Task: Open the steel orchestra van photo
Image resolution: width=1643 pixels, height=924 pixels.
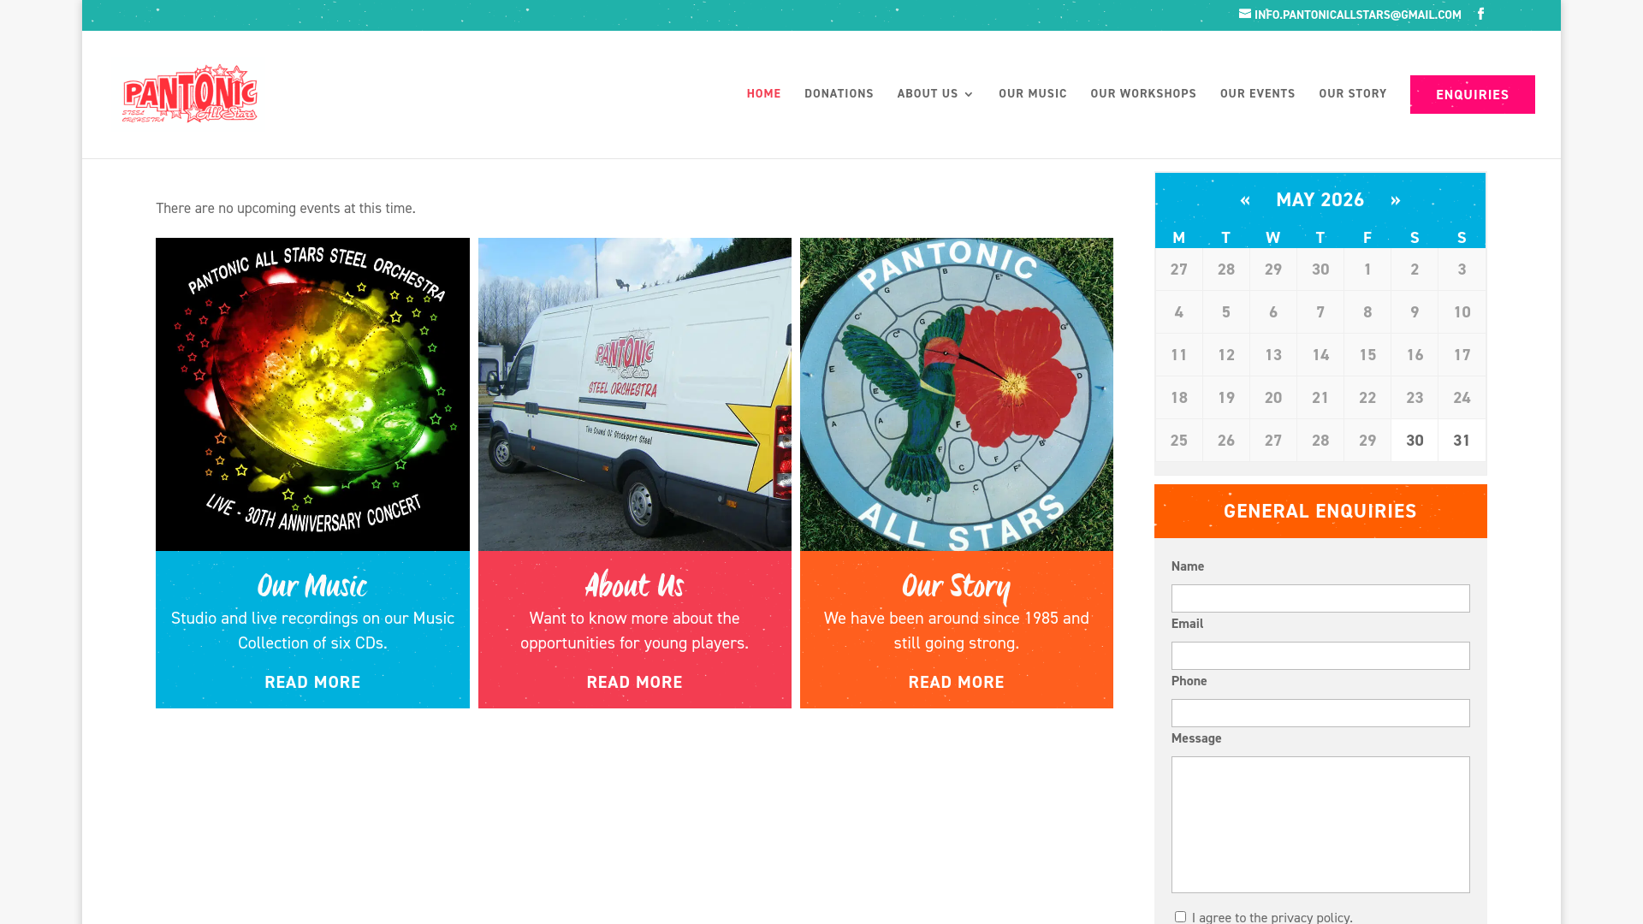Action: [634, 394]
